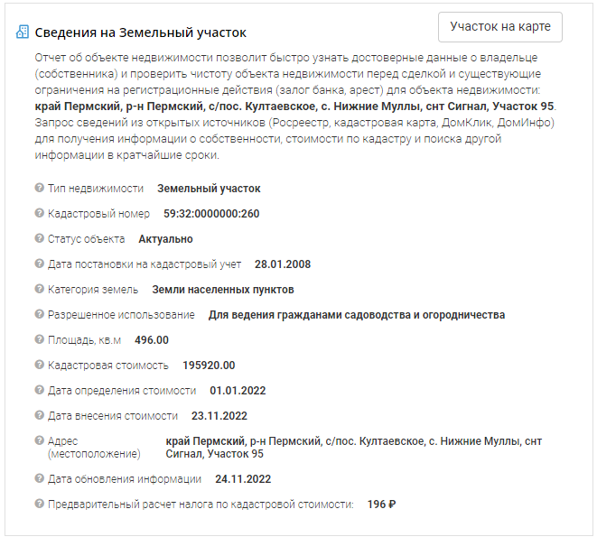
Task: Click help icon beside 'Площадь, кв.м'
Action: 39,340
